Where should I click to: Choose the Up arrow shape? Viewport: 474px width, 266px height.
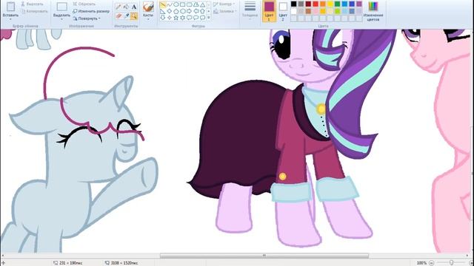tap(203, 11)
